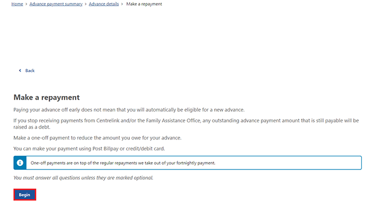Go to Advance payment summary breadcrumb
Image resolution: width=372 pixels, height=210 pixels.
tap(56, 4)
